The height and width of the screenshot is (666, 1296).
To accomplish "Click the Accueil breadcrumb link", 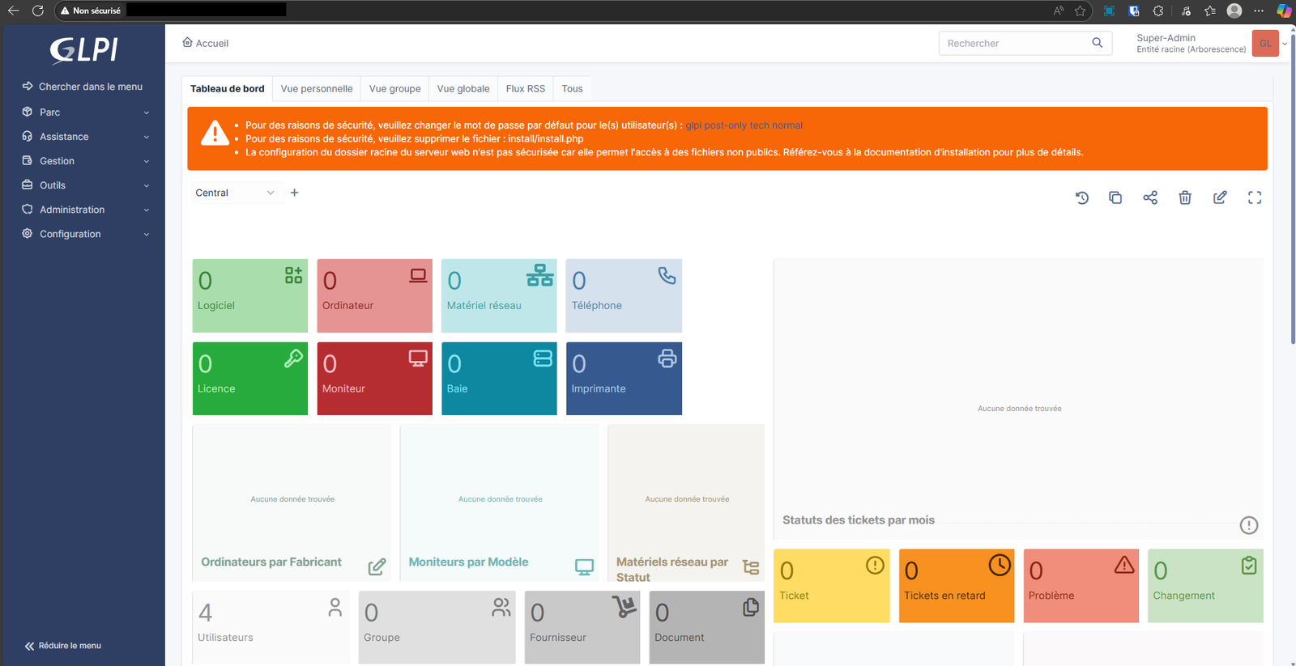I will click(206, 43).
